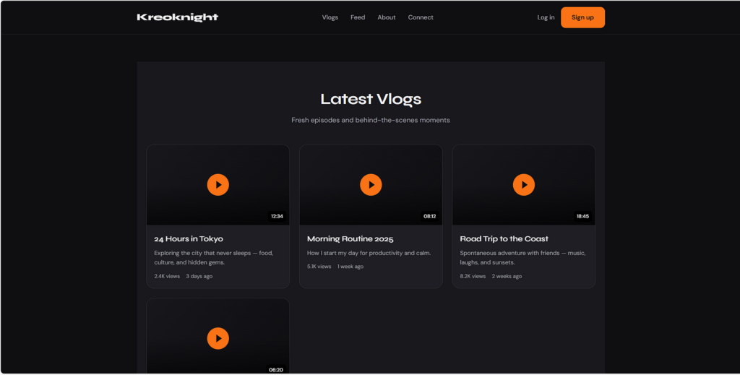Image resolution: width=740 pixels, height=375 pixels.
Task: Click the Exploring the city description text
Action: pyautogui.click(x=213, y=257)
